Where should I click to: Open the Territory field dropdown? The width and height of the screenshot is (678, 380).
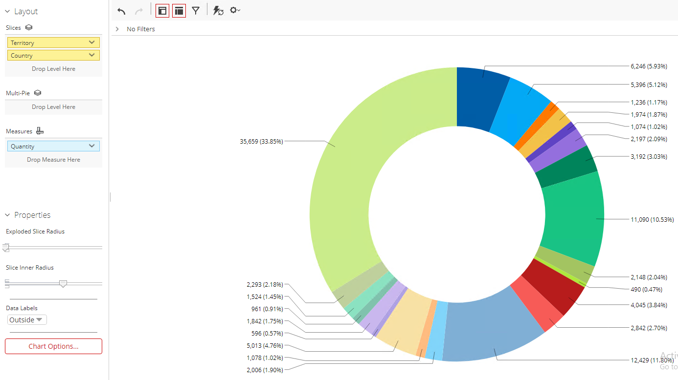(92, 42)
